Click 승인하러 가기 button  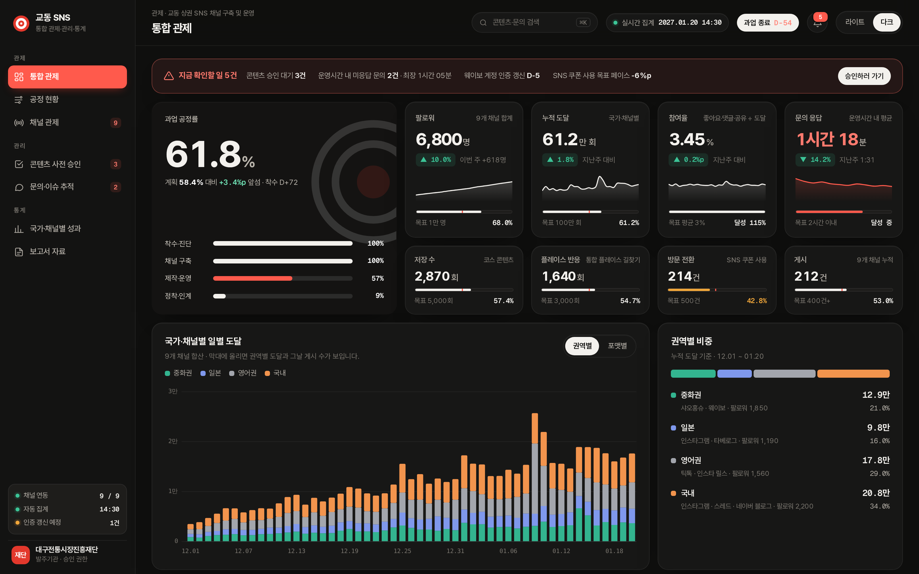[x=864, y=76]
